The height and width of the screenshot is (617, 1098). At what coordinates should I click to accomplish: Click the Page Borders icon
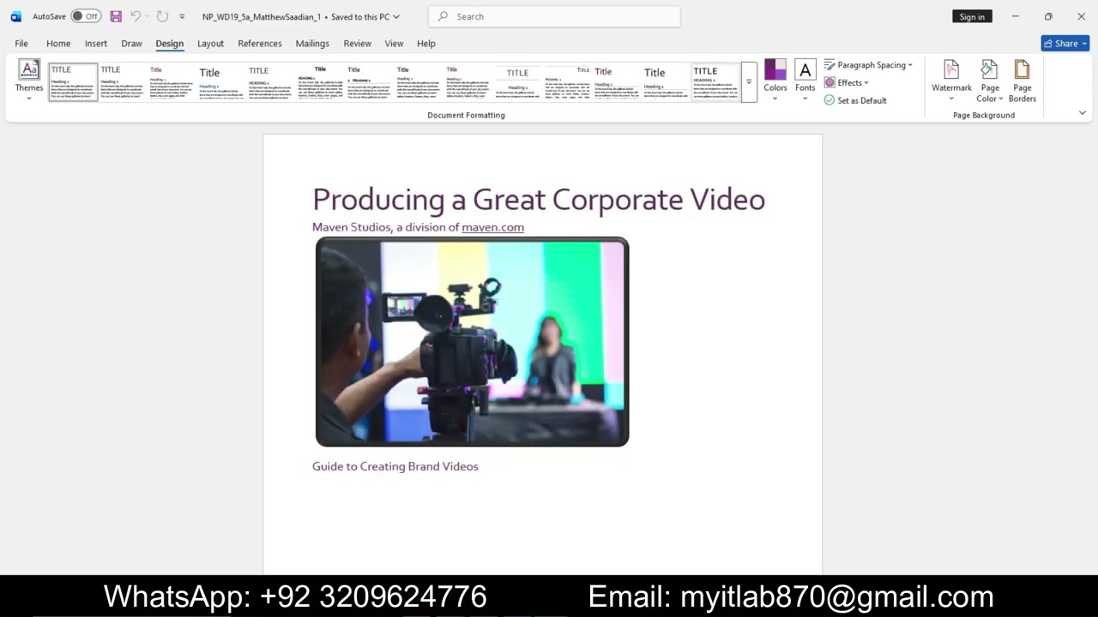1022,81
